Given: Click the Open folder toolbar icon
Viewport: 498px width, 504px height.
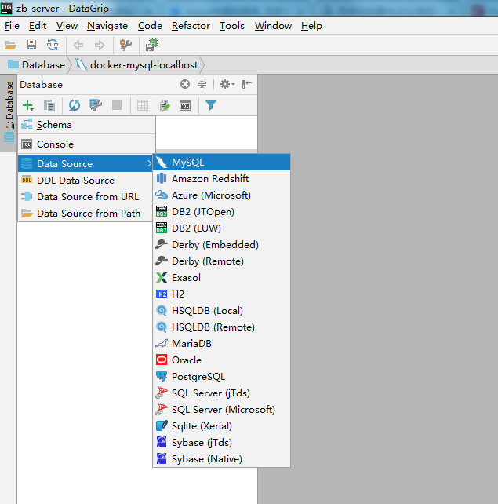Looking at the screenshot, I should [10, 45].
